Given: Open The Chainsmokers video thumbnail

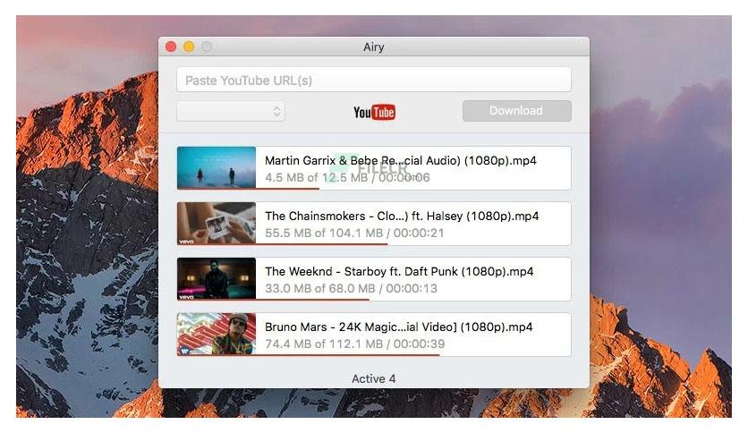Looking at the screenshot, I should coord(217,223).
